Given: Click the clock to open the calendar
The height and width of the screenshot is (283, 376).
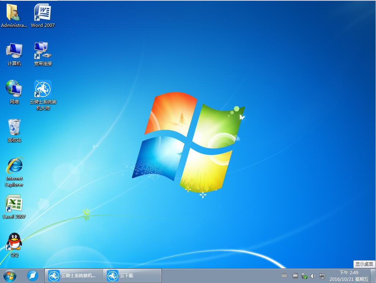Looking at the screenshot, I should pyautogui.click(x=348, y=275).
